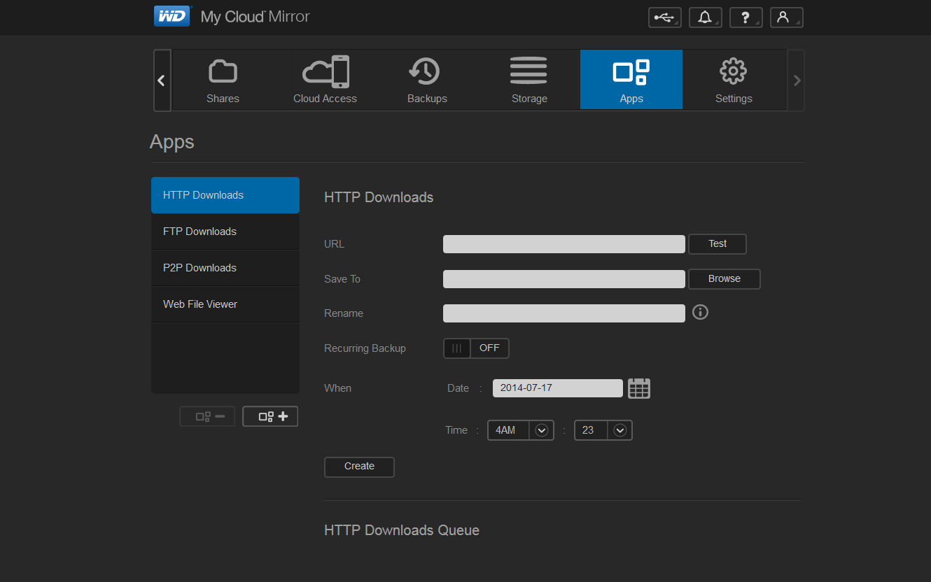Go to next navigation items arrow
This screenshot has width=931, height=582.
coord(796,80)
